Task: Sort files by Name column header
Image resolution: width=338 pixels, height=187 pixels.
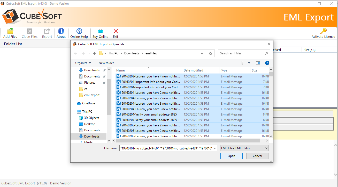Action: tap(149, 70)
